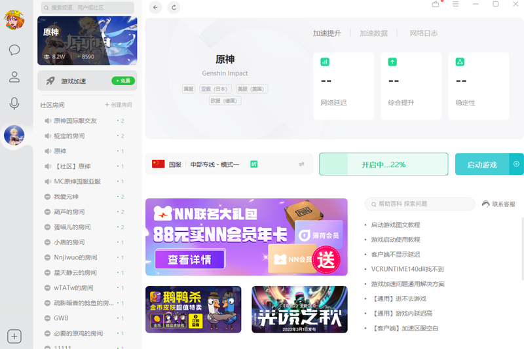Viewport: 524px width, 349px height.
Task: Click the microphone icon in sidebar
Action: pos(14,103)
